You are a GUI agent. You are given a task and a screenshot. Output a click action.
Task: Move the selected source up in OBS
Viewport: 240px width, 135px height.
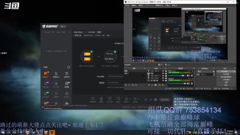point(160,85)
